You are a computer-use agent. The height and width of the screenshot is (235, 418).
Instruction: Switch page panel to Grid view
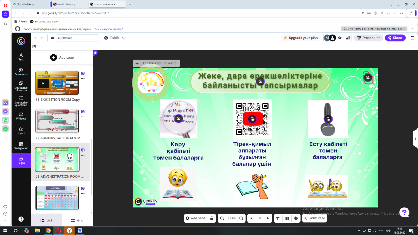(x=77, y=220)
